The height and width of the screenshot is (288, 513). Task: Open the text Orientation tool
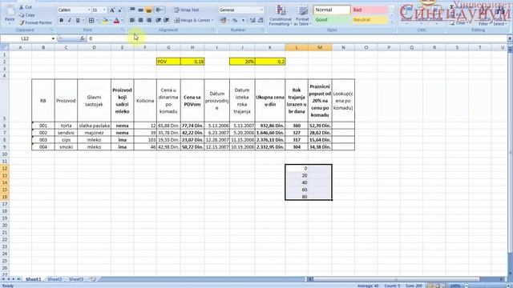[160, 10]
